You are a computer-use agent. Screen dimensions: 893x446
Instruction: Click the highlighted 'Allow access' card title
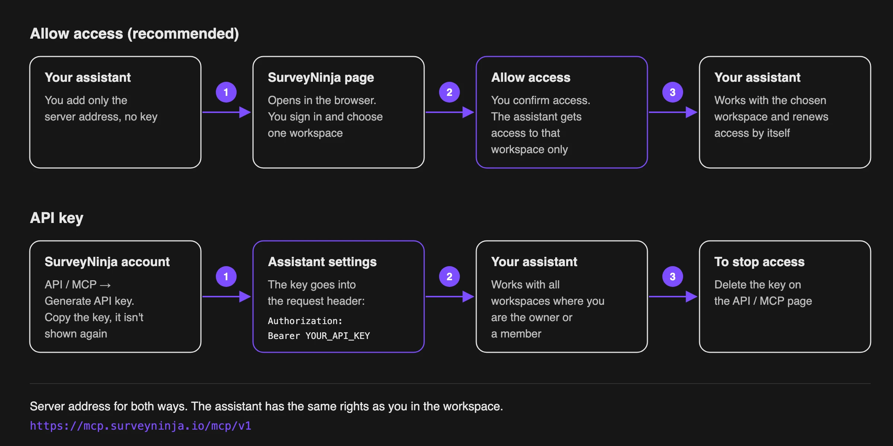531,77
